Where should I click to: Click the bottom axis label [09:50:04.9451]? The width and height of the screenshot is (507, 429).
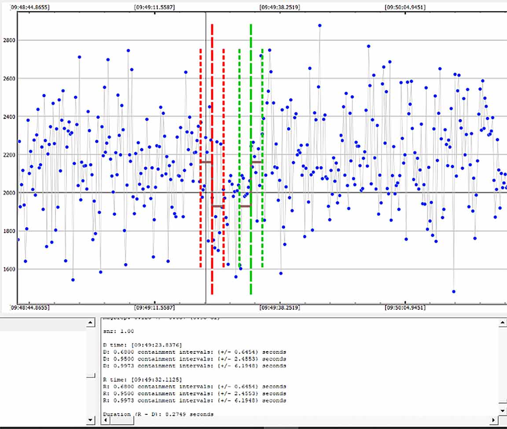(x=405, y=307)
